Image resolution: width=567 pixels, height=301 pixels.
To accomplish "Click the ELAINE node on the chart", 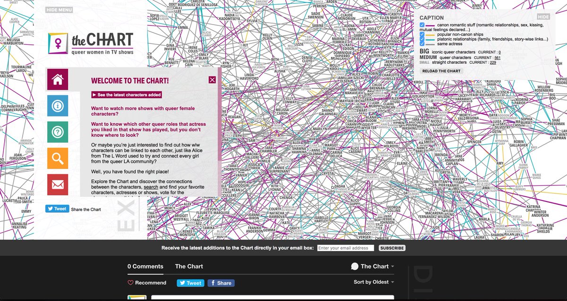I will [403, 163].
